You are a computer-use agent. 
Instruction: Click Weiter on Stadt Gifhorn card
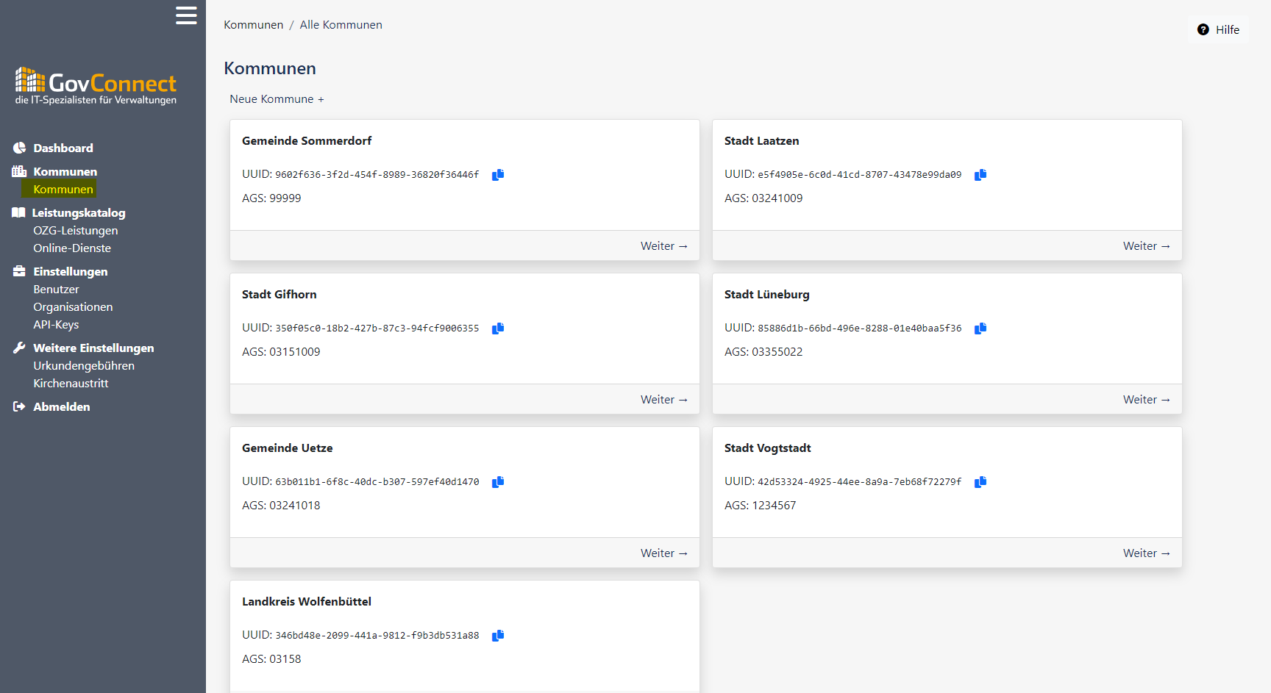pyautogui.click(x=664, y=399)
